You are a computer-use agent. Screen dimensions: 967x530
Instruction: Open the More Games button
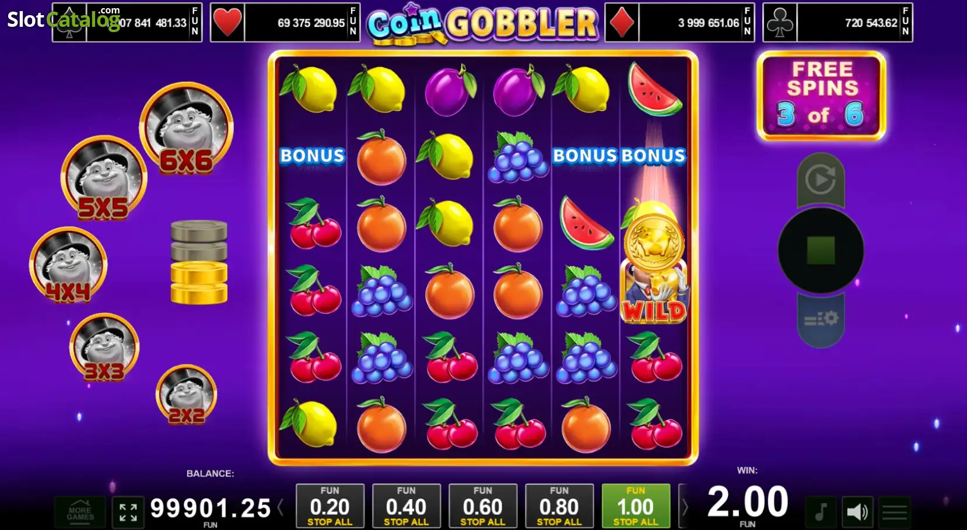click(80, 513)
